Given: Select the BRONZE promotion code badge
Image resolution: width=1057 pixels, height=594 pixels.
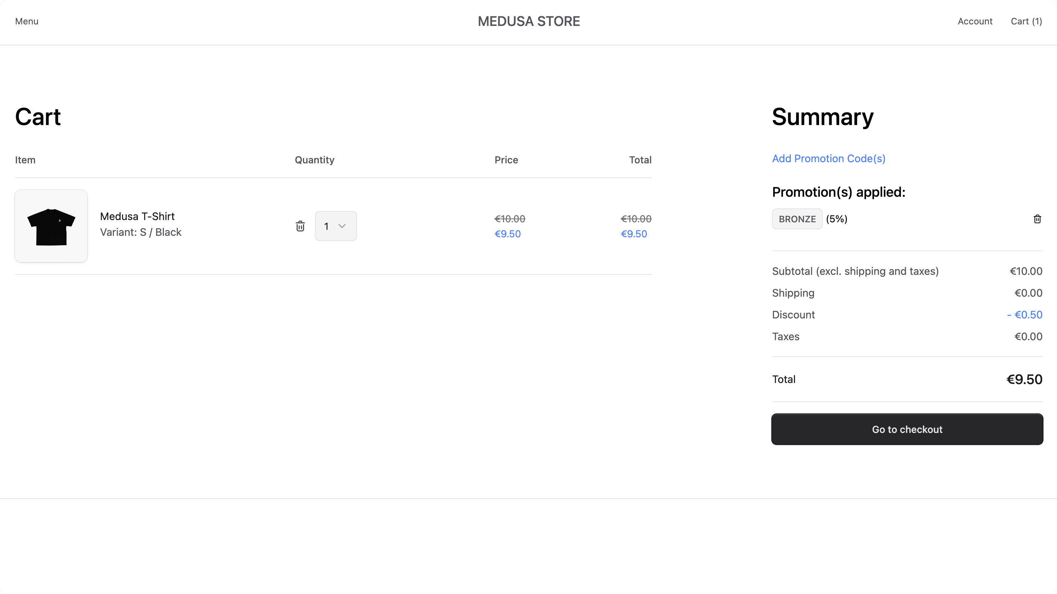Looking at the screenshot, I should pos(797,219).
